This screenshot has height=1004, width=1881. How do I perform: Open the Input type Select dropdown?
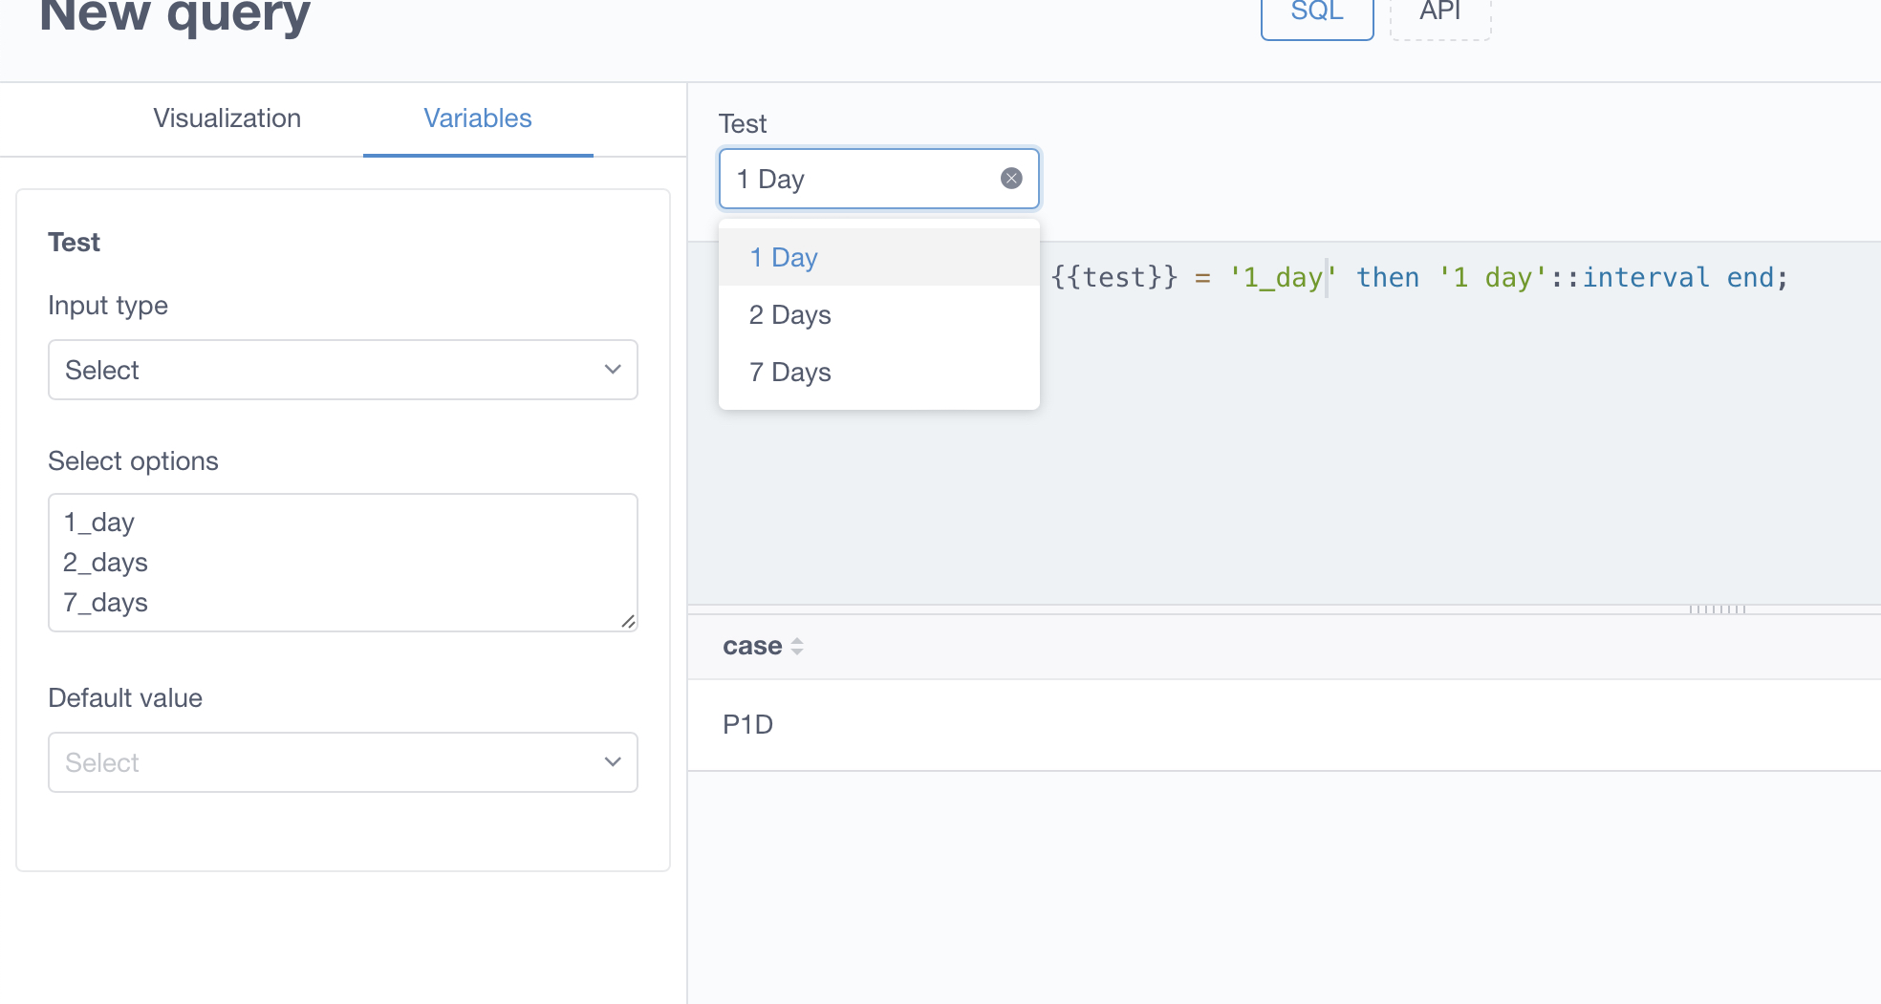[342, 370]
